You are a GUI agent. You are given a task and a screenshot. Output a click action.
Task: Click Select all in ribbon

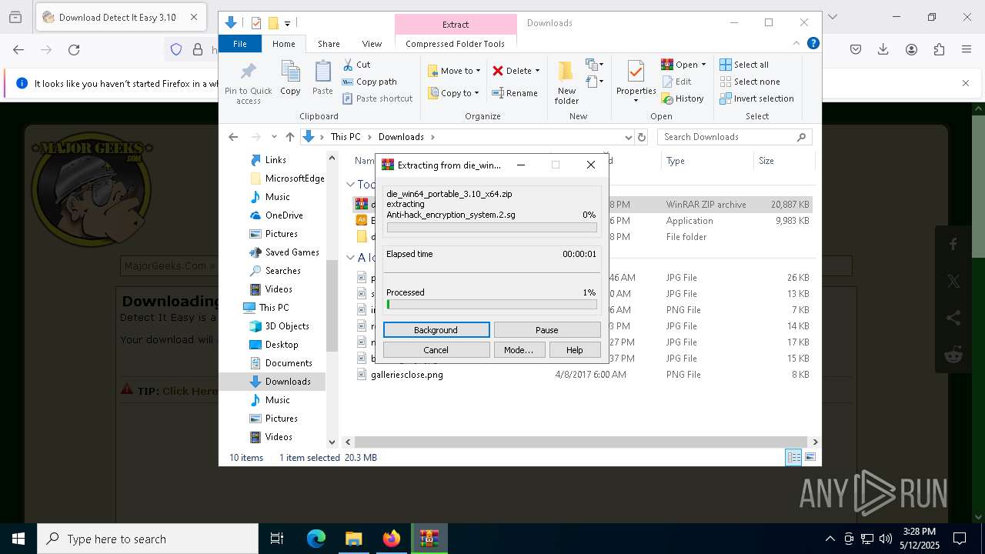[x=744, y=65]
